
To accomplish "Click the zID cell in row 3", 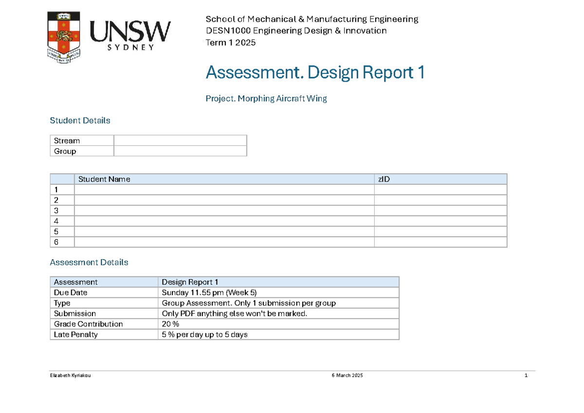I will [x=441, y=211].
